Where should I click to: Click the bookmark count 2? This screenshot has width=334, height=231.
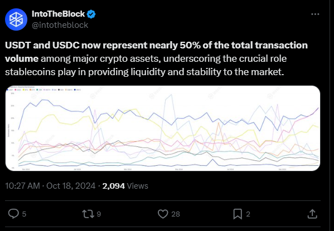(x=248, y=214)
